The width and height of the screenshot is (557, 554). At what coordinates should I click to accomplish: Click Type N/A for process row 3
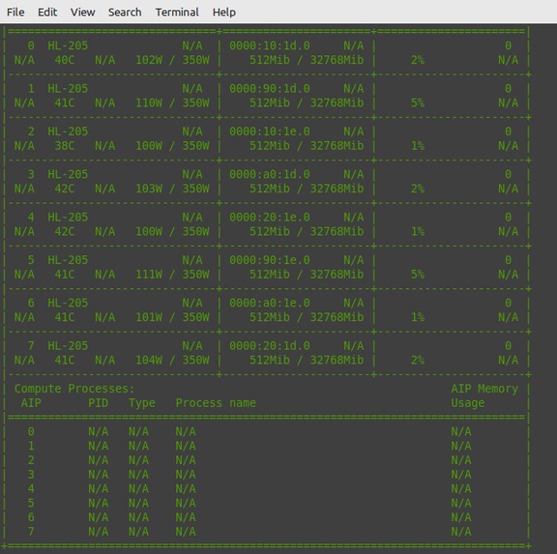click(x=138, y=475)
